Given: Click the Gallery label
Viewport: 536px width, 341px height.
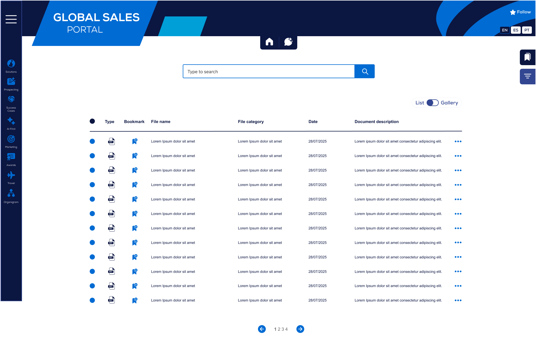Looking at the screenshot, I should pyautogui.click(x=449, y=103).
